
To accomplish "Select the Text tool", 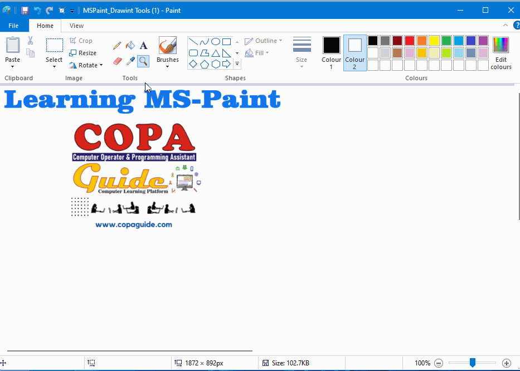I will point(143,46).
